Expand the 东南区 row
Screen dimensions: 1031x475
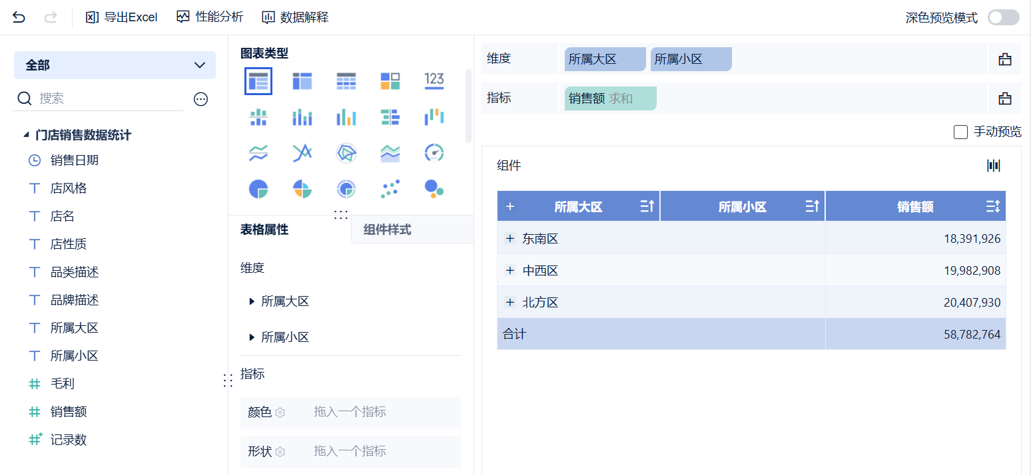point(510,238)
